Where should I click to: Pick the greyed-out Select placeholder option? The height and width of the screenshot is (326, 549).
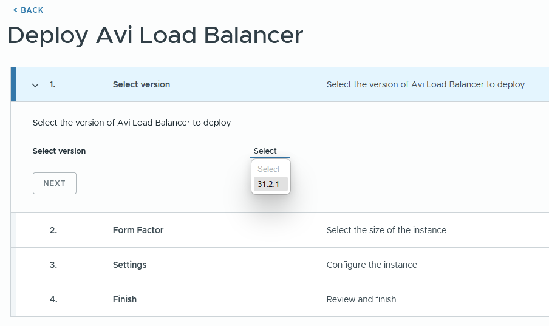(x=270, y=169)
